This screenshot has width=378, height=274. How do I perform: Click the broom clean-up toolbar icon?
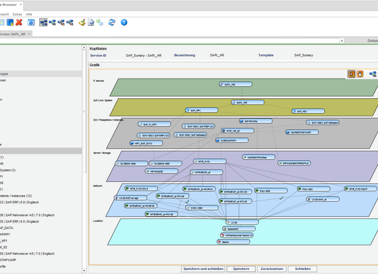pyautogui.click(x=82, y=23)
